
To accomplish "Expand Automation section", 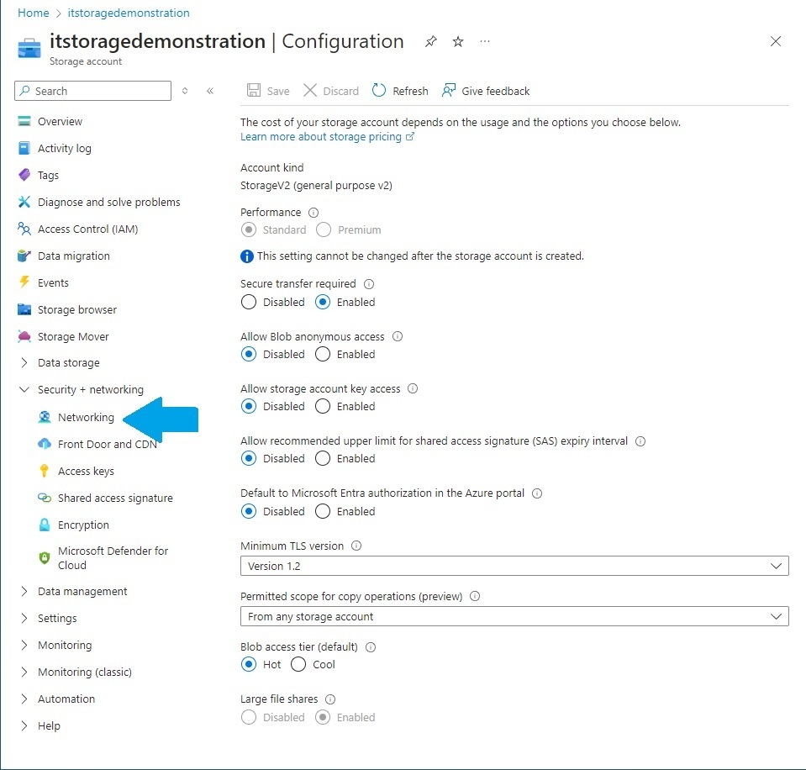I will tap(24, 699).
